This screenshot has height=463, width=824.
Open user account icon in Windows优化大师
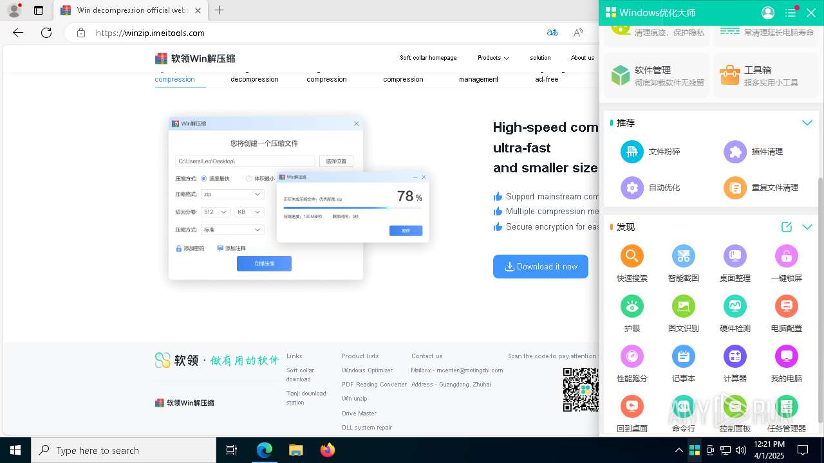coord(768,13)
